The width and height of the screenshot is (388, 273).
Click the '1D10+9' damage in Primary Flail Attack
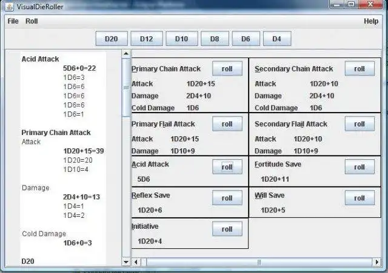pyautogui.click(x=182, y=151)
